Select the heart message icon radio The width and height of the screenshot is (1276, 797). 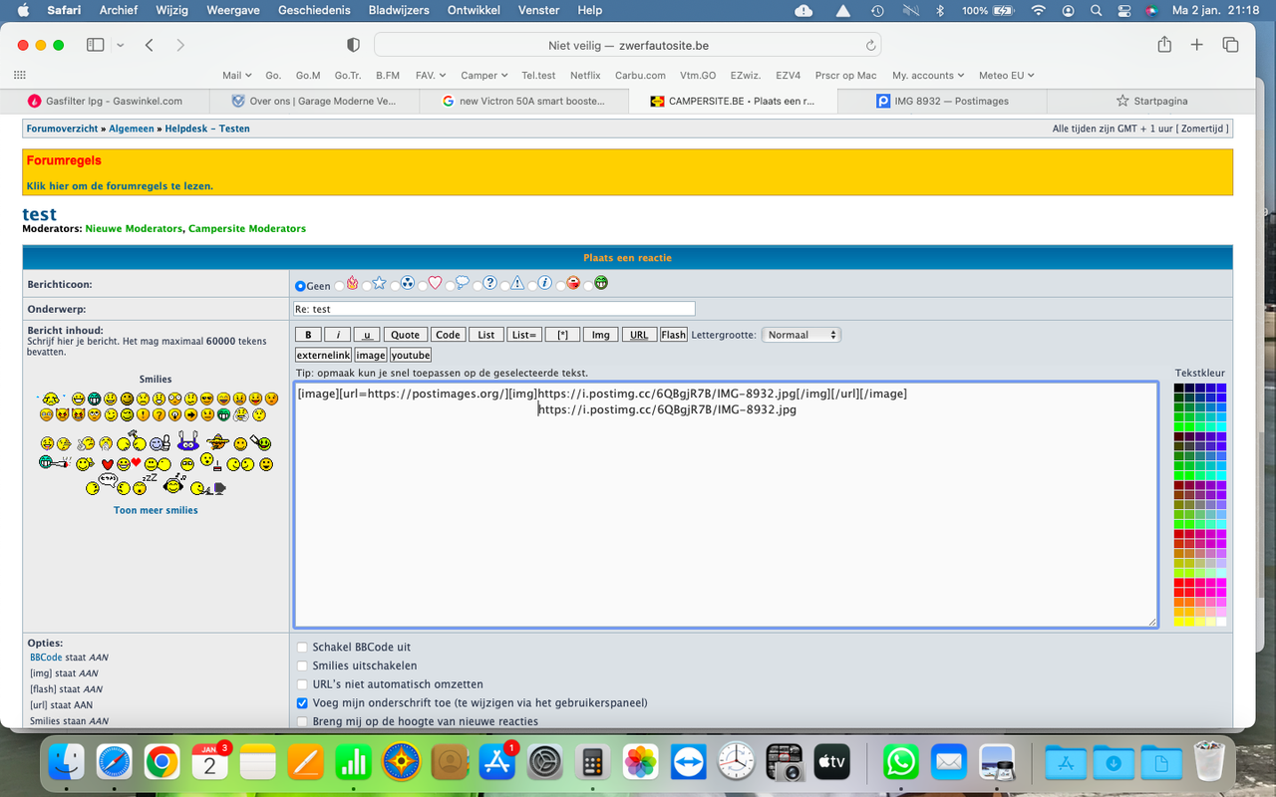pos(423,286)
